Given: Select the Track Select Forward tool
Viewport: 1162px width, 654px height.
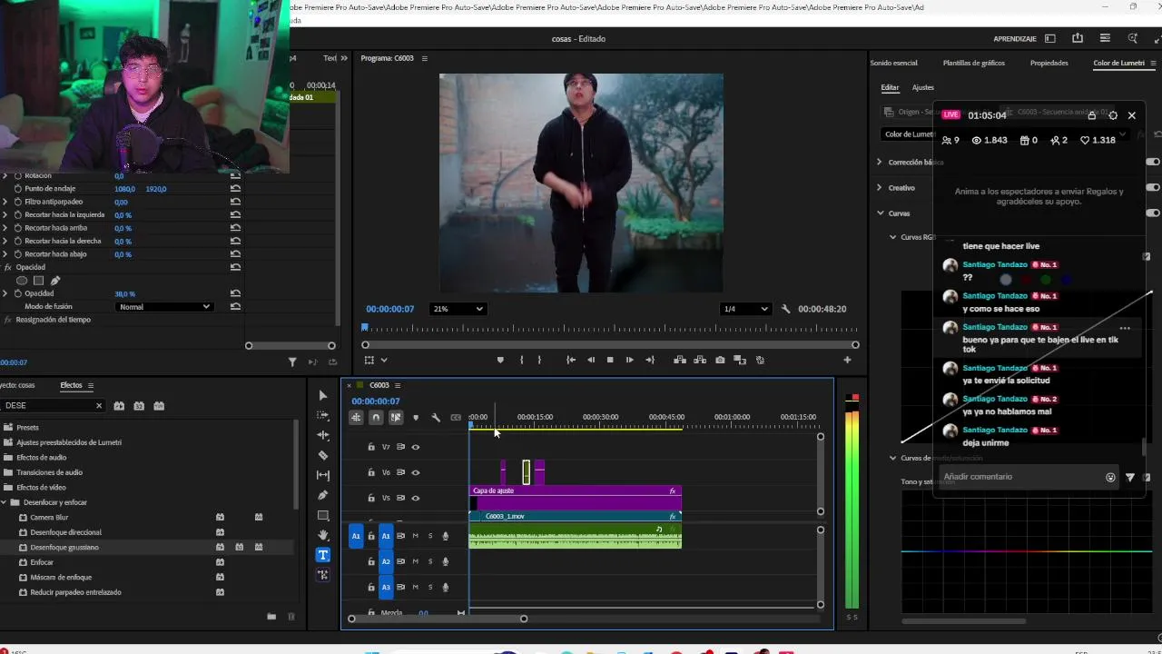Looking at the screenshot, I should pyautogui.click(x=322, y=415).
